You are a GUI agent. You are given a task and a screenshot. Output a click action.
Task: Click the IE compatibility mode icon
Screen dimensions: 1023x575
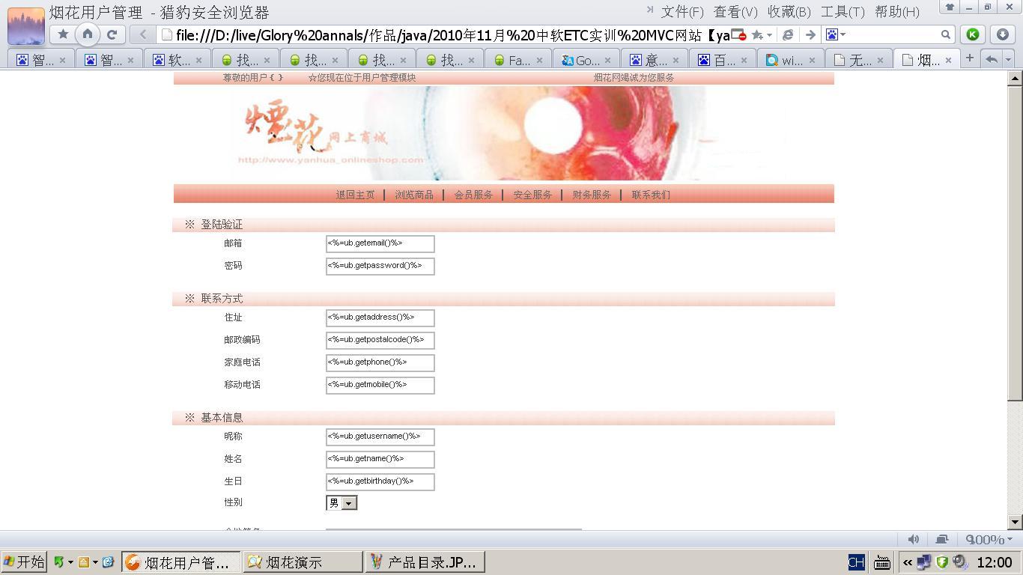point(788,34)
